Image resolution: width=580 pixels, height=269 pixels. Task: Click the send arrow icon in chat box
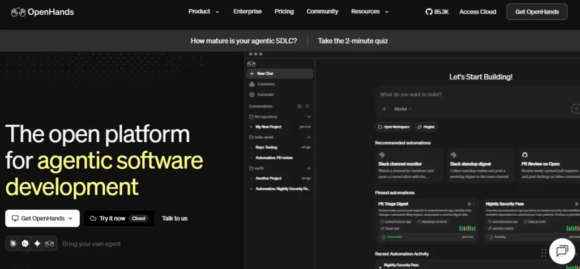tap(575, 109)
